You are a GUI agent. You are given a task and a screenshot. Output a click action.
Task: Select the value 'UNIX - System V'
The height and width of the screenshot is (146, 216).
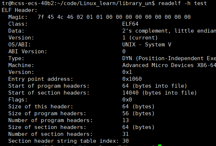[x=147, y=45]
